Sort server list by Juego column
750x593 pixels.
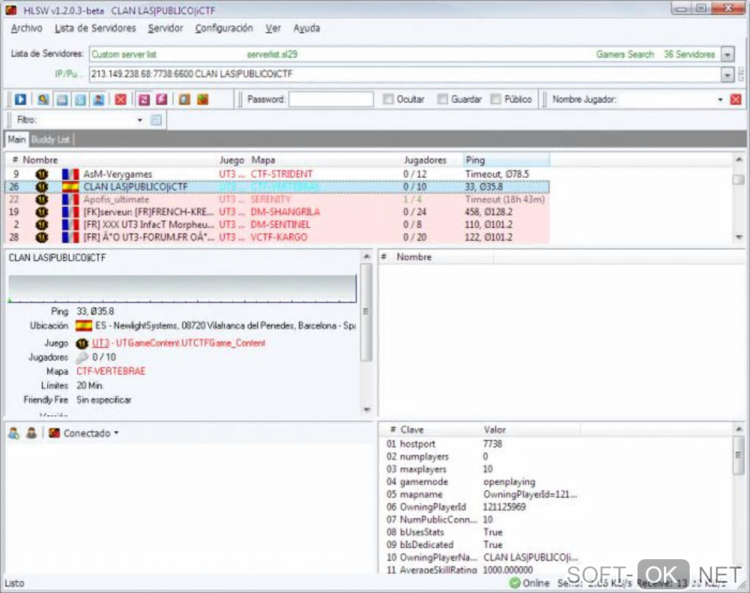click(x=232, y=160)
